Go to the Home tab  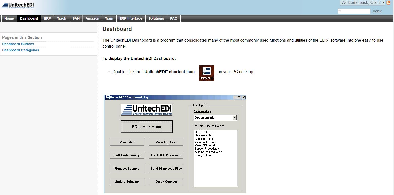pyautogui.click(x=9, y=18)
